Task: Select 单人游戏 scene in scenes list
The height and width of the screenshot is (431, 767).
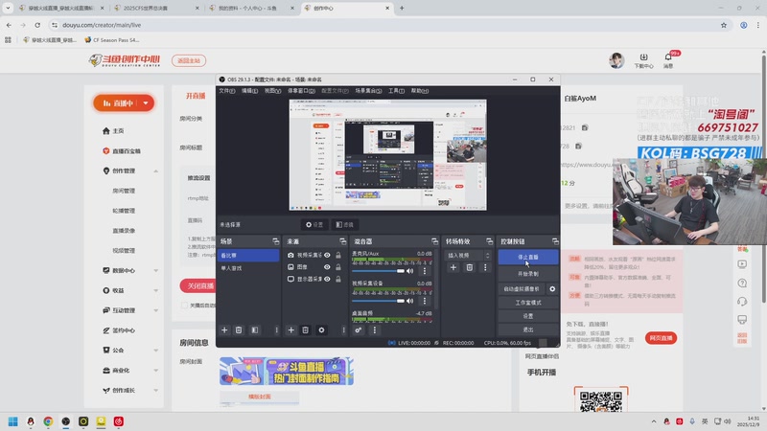Action: tap(248, 268)
